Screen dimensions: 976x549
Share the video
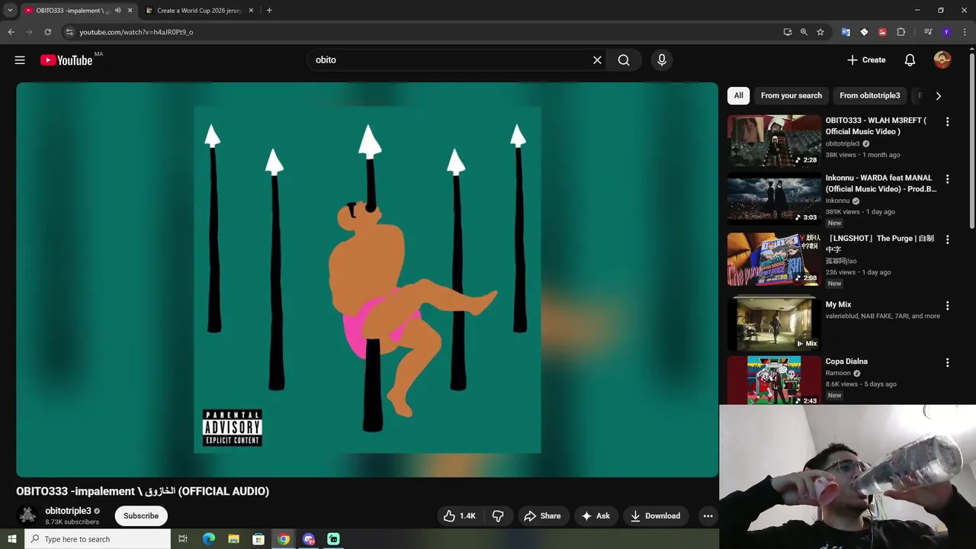point(542,516)
